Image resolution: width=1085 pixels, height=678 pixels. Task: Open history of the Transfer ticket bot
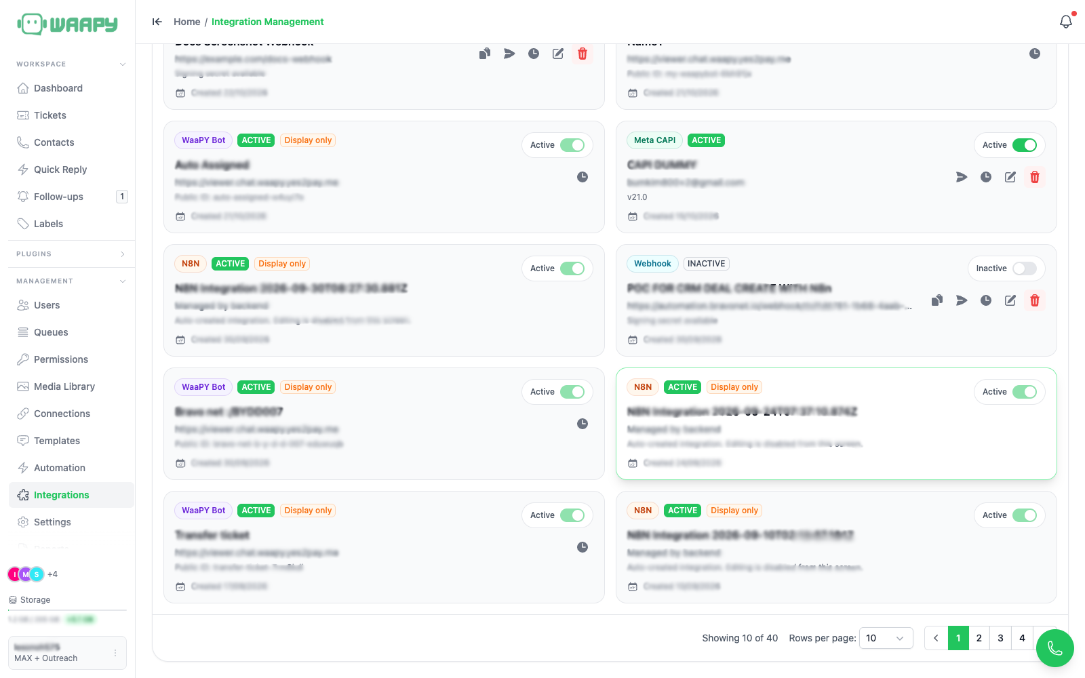pos(583,547)
